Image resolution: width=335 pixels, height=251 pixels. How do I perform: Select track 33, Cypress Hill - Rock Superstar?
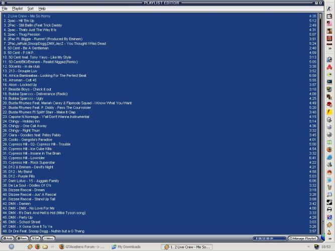coord(35,162)
